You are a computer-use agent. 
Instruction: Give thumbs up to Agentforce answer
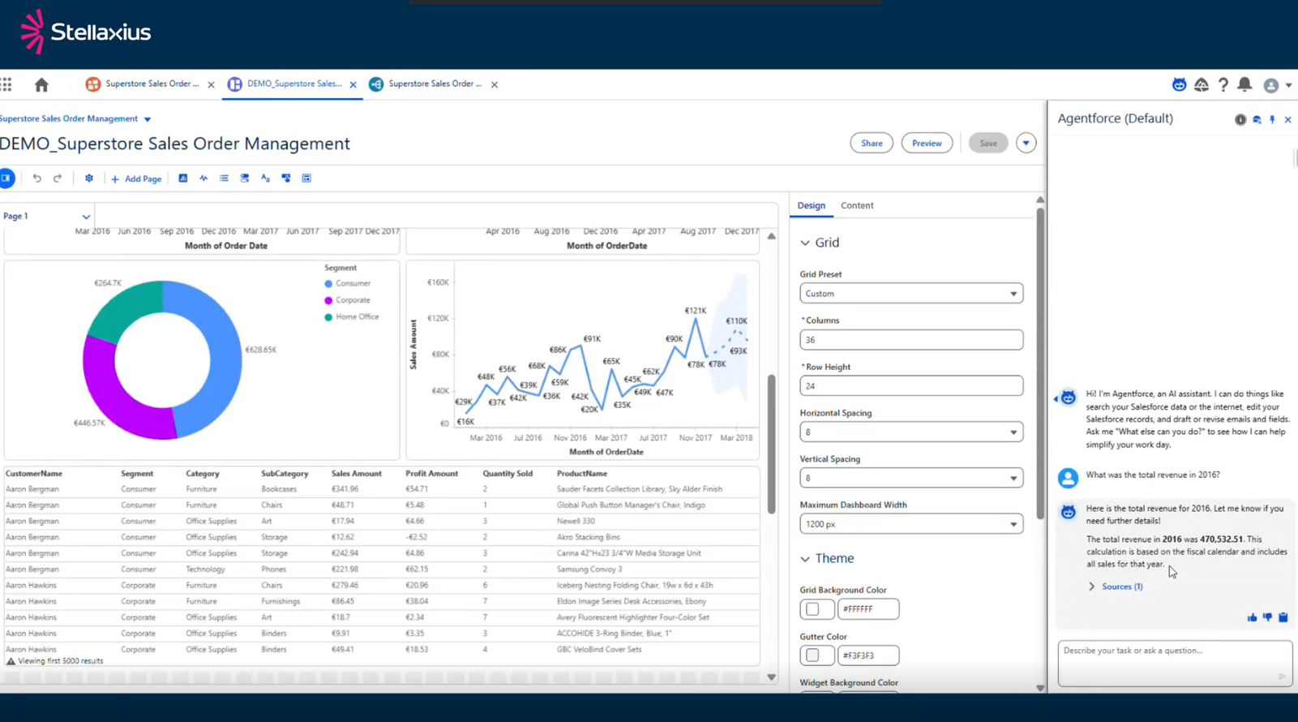click(x=1252, y=617)
